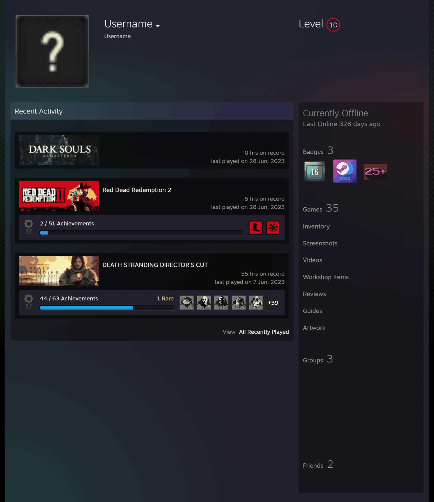
Task: View the red snowflake-style achievement icon
Action: coord(273,227)
